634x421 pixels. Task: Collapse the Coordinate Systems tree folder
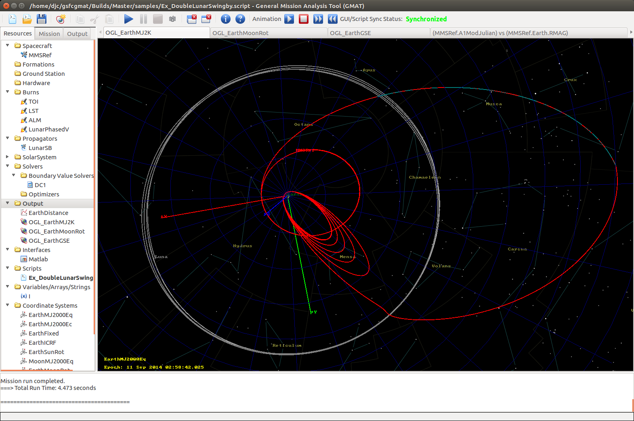[7, 305]
